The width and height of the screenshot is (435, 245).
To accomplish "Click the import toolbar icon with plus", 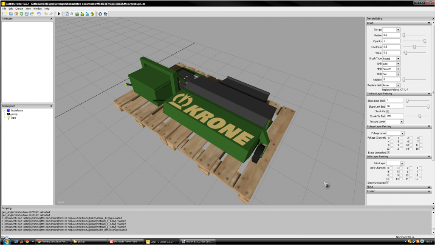I will click(x=39, y=14).
